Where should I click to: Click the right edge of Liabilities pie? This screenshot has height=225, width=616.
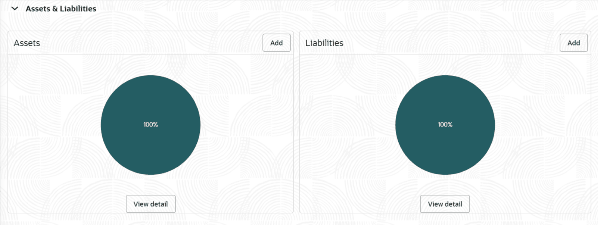pos(493,125)
